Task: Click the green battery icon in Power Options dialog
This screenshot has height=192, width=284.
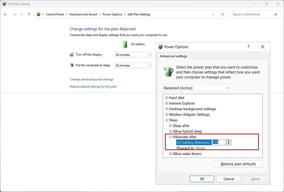Action: tap(168, 71)
